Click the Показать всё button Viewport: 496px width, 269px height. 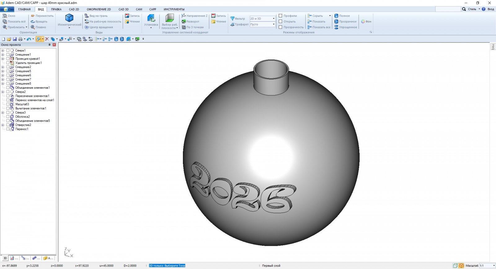pos(14,21)
